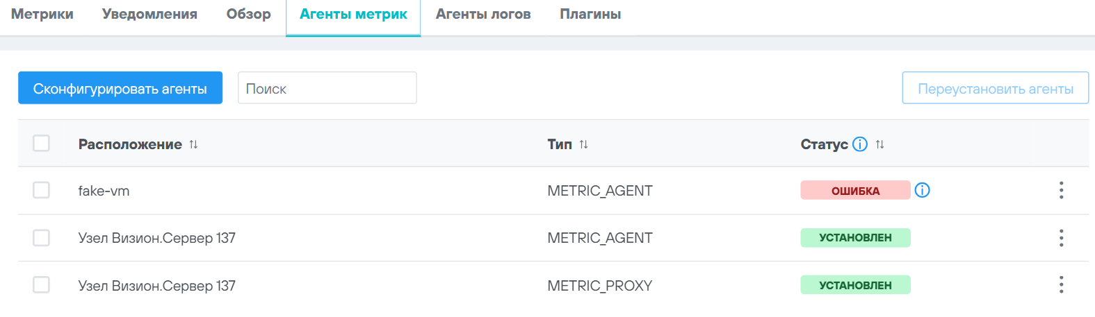Screen dimensions: 1095x317
Task: Check the fake-vm row checkbox
Action: [42, 190]
